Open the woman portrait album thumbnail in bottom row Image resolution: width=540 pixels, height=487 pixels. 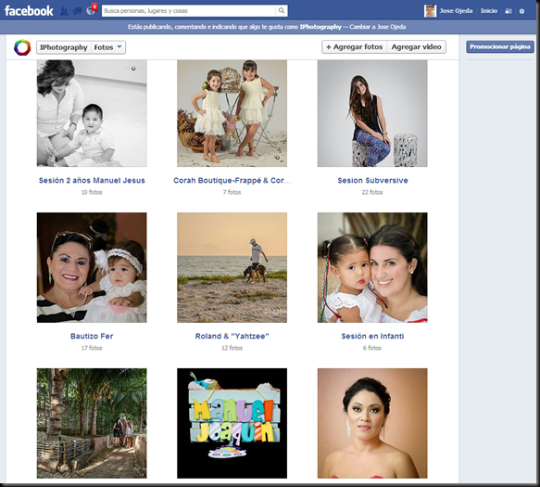click(372, 423)
